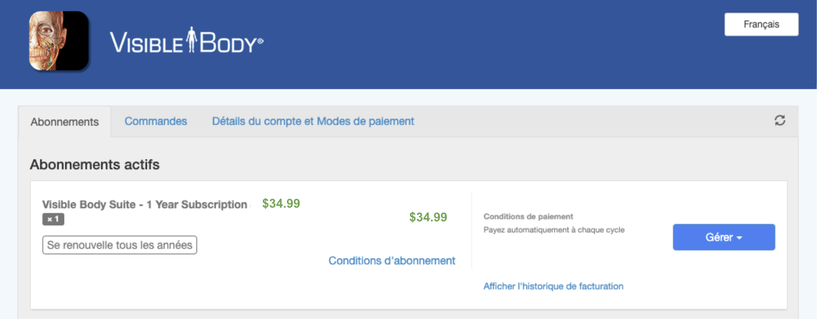Click Payez automatiquement à chaque cycle text
The image size is (817, 319).
point(554,230)
